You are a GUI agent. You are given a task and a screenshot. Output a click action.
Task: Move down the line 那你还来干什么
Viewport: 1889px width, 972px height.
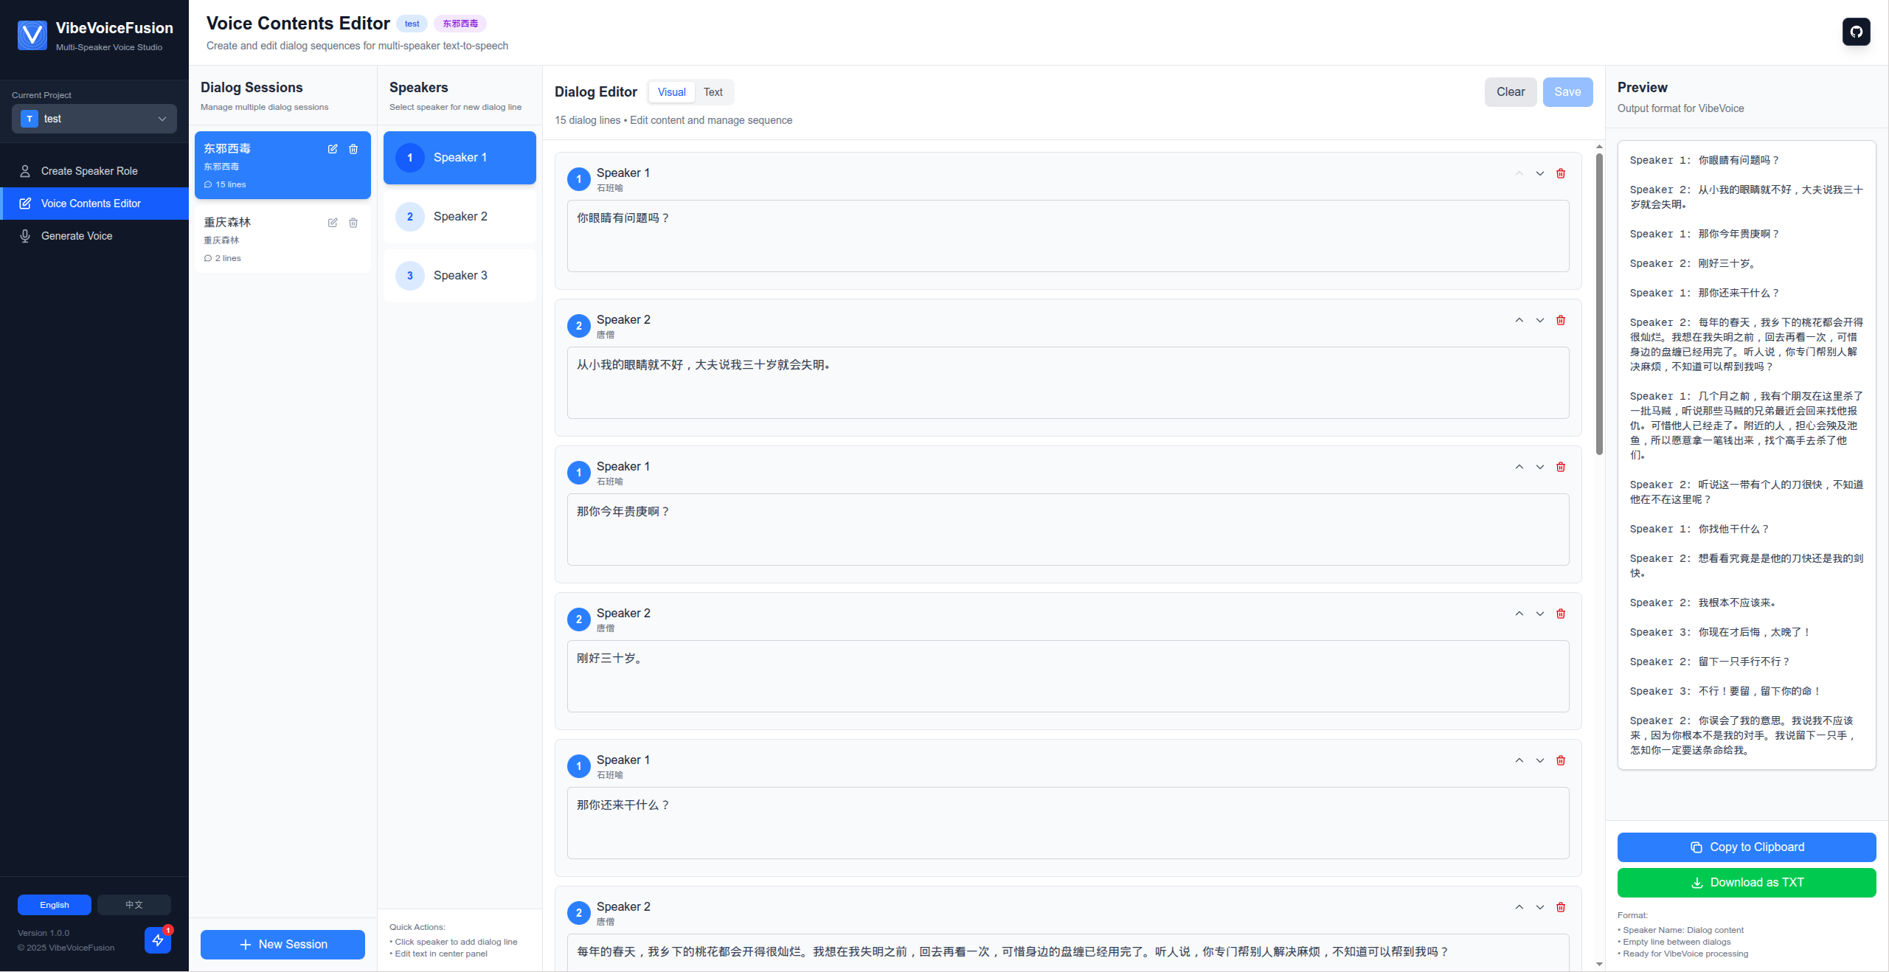tap(1540, 760)
